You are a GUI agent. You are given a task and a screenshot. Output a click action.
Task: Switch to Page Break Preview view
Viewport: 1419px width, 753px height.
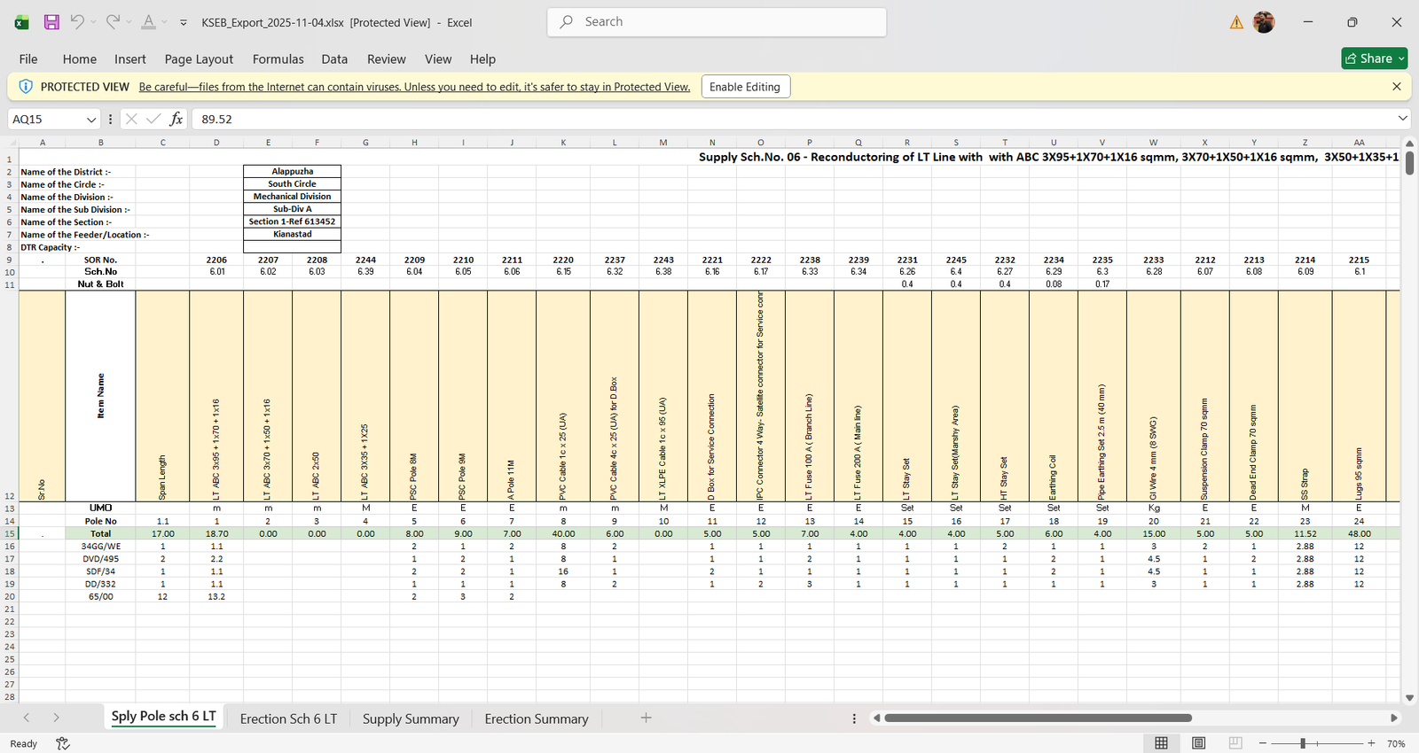(1235, 743)
